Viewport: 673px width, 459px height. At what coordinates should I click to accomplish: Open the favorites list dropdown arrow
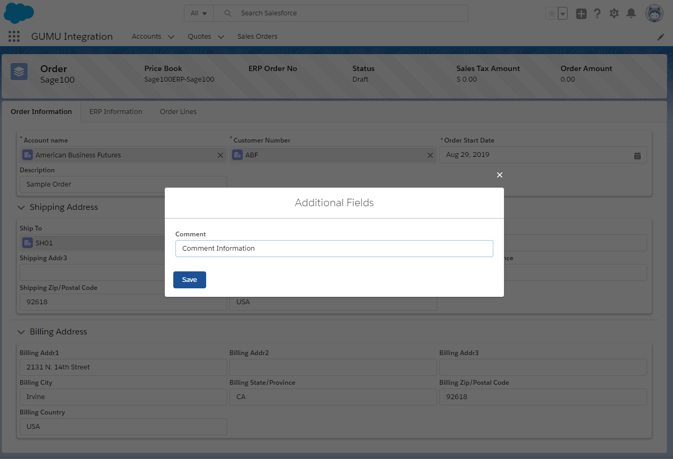(x=563, y=14)
